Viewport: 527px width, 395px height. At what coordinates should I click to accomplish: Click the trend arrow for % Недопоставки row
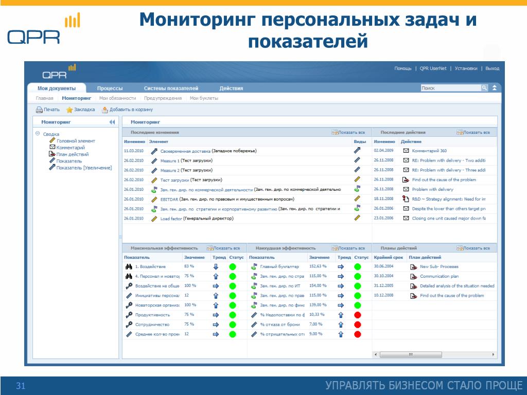click(x=341, y=315)
